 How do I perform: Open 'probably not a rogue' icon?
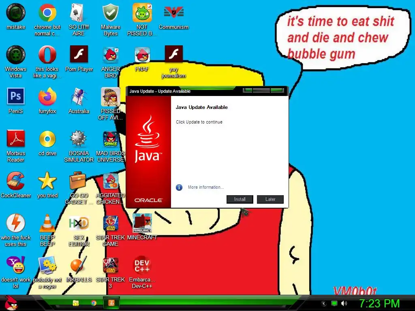click(47, 272)
